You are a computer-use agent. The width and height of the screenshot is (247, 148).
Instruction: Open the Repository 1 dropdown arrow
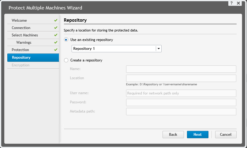point(159,49)
